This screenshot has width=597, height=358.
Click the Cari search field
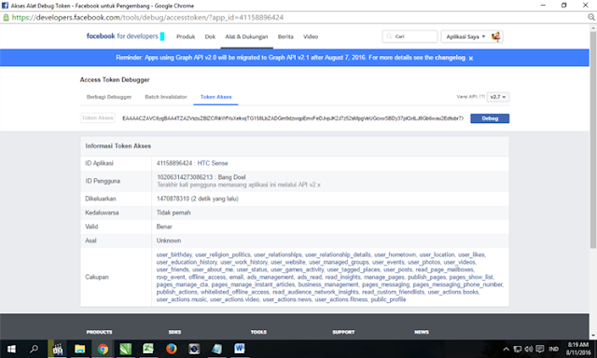coord(410,36)
